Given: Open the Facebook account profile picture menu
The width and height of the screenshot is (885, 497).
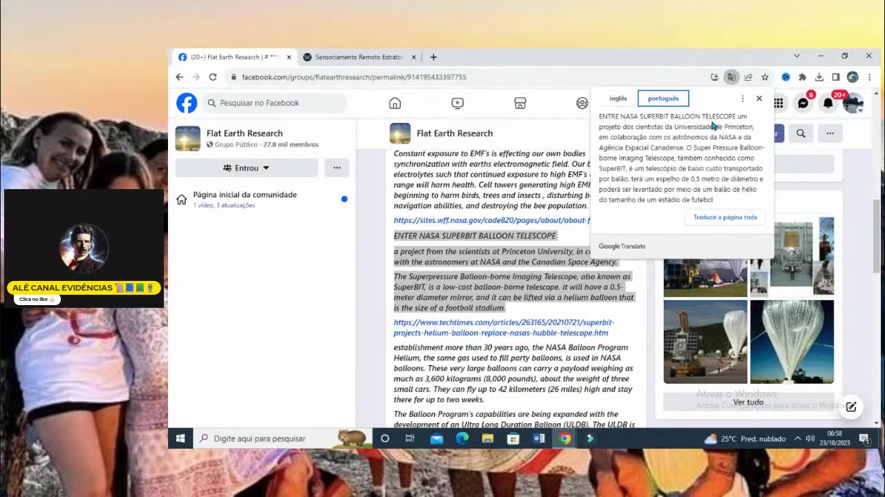Looking at the screenshot, I should [853, 103].
